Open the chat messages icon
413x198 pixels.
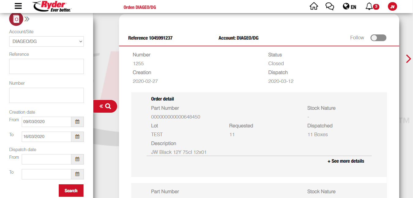point(329,6)
